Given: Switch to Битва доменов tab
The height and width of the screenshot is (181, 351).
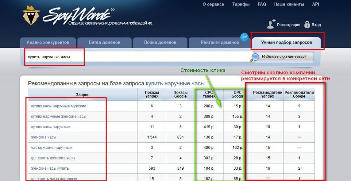Looking at the screenshot, I should 105,43.
